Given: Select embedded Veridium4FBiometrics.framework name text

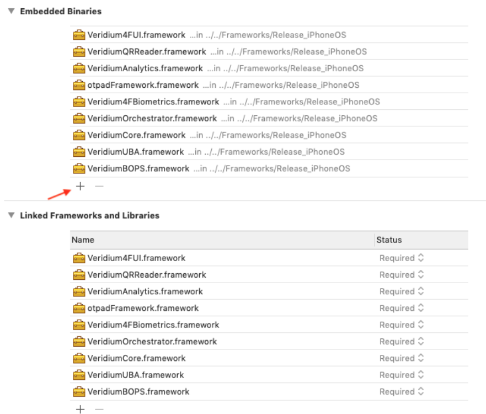Looking at the screenshot, I should pos(153,102).
